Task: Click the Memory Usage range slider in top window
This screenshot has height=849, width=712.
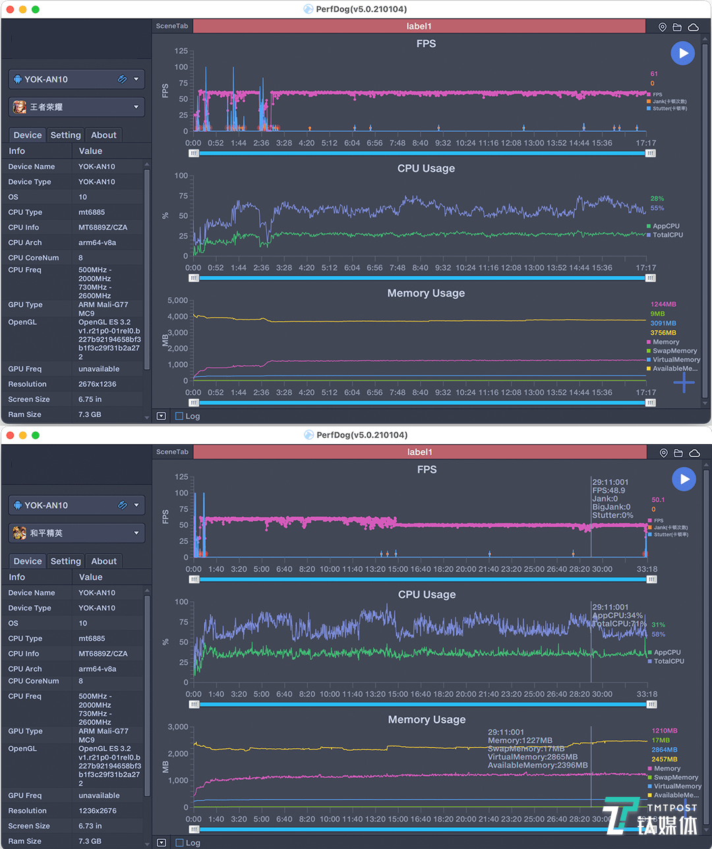Action: [x=422, y=403]
